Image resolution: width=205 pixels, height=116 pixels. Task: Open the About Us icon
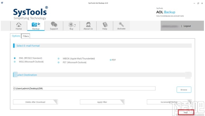(x=88, y=26)
